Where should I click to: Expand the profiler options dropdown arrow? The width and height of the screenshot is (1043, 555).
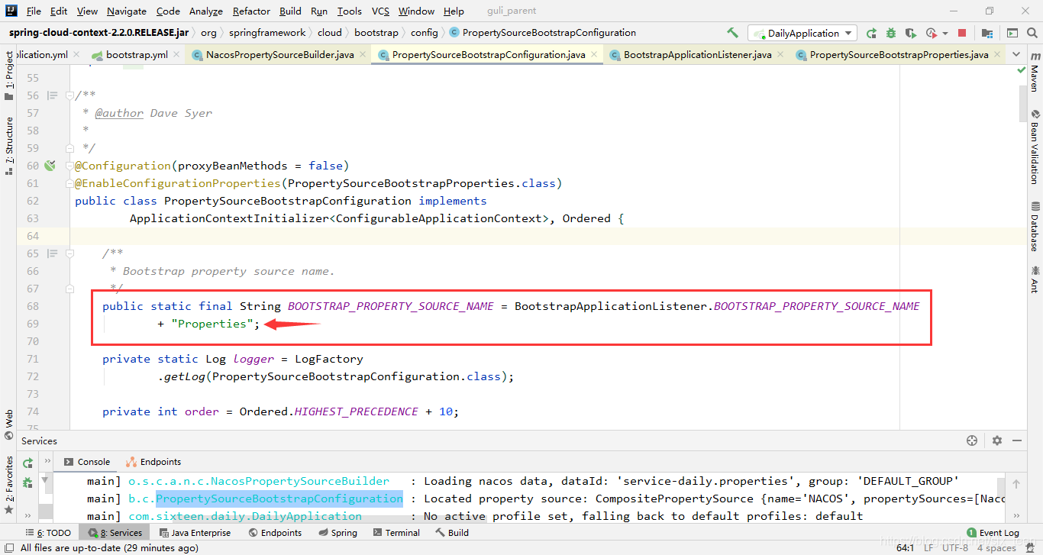click(x=945, y=34)
